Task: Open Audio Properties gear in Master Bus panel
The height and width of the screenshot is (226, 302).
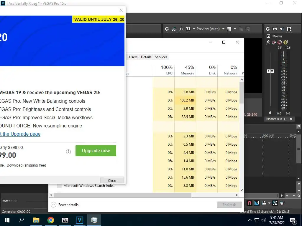Action: point(268,29)
